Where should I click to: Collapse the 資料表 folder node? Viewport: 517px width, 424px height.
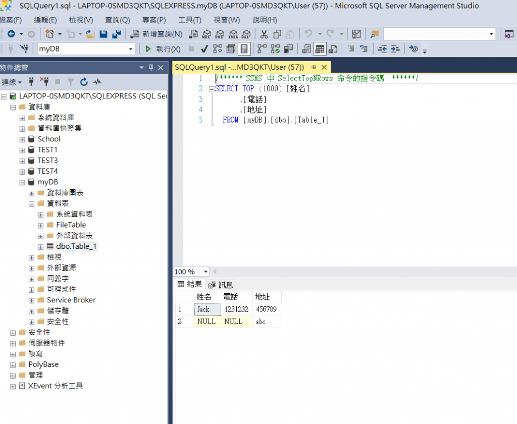pos(31,204)
